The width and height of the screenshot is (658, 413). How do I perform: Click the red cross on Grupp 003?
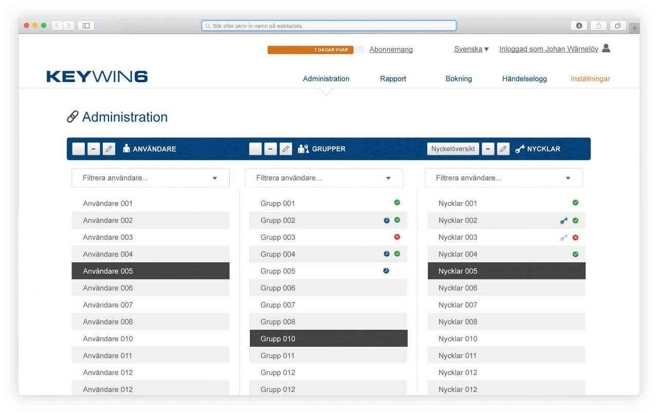click(397, 237)
